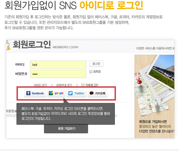Image resolution: width=179 pixels, height=151 pixels.
Task: Focus the 아이디 input field
Action: (x=58, y=64)
